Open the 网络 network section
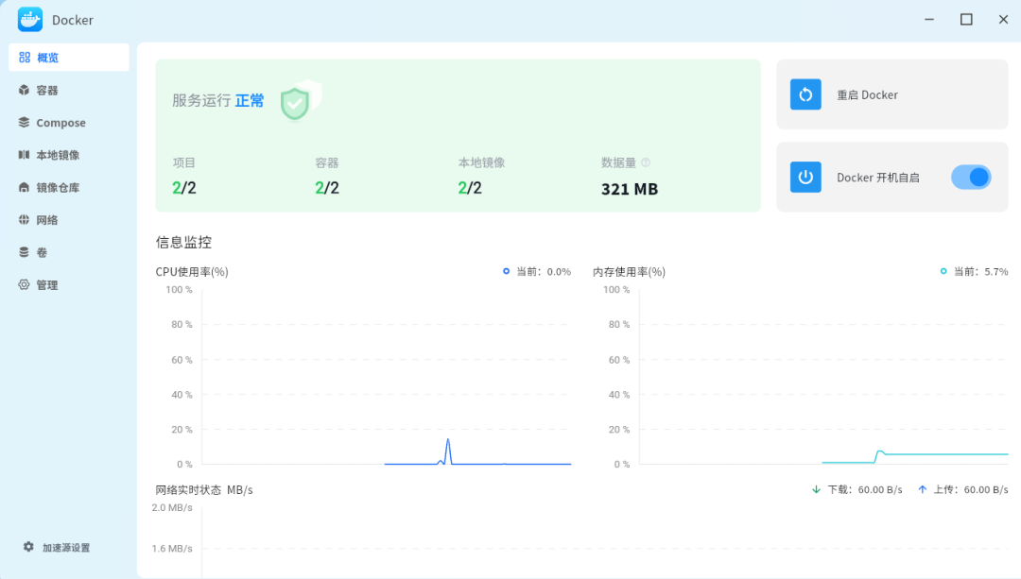 pos(68,220)
